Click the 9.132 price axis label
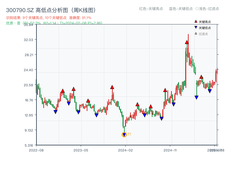 tap(29, 130)
